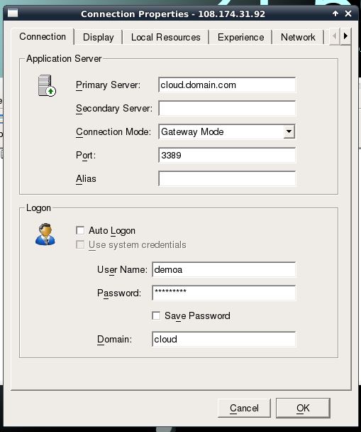
Task: Go to the Network tab
Action: [x=298, y=37]
